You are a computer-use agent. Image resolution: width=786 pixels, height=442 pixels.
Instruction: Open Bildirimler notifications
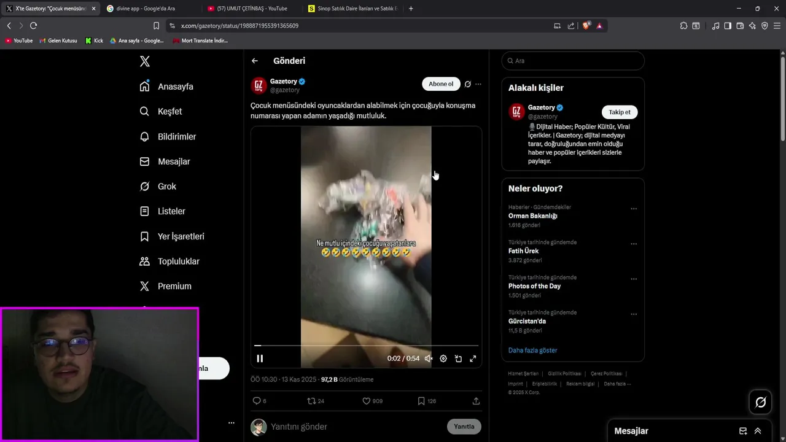coord(168,136)
